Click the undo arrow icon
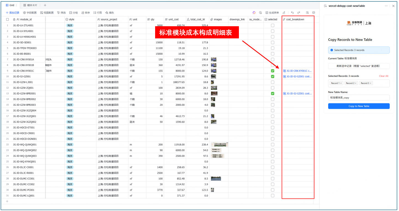Screen dimensions: 399x211 (x=292, y=13)
